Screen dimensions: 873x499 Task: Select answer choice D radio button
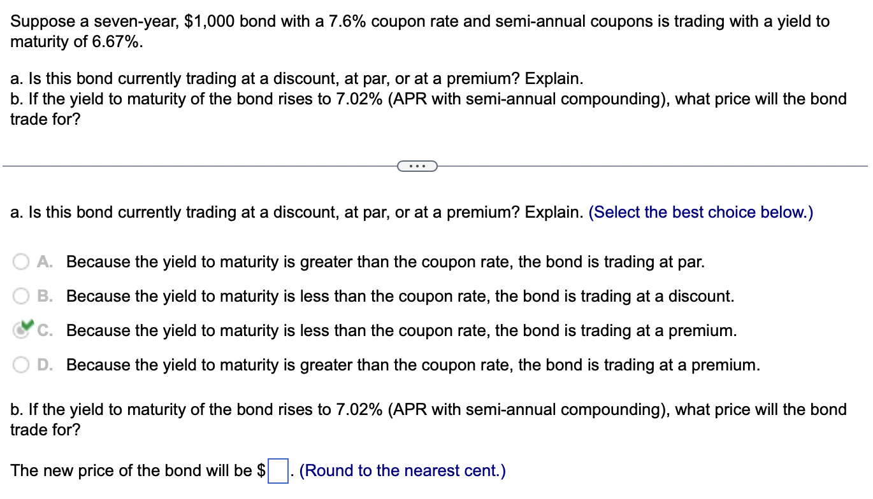pyautogui.click(x=21, y=365)
